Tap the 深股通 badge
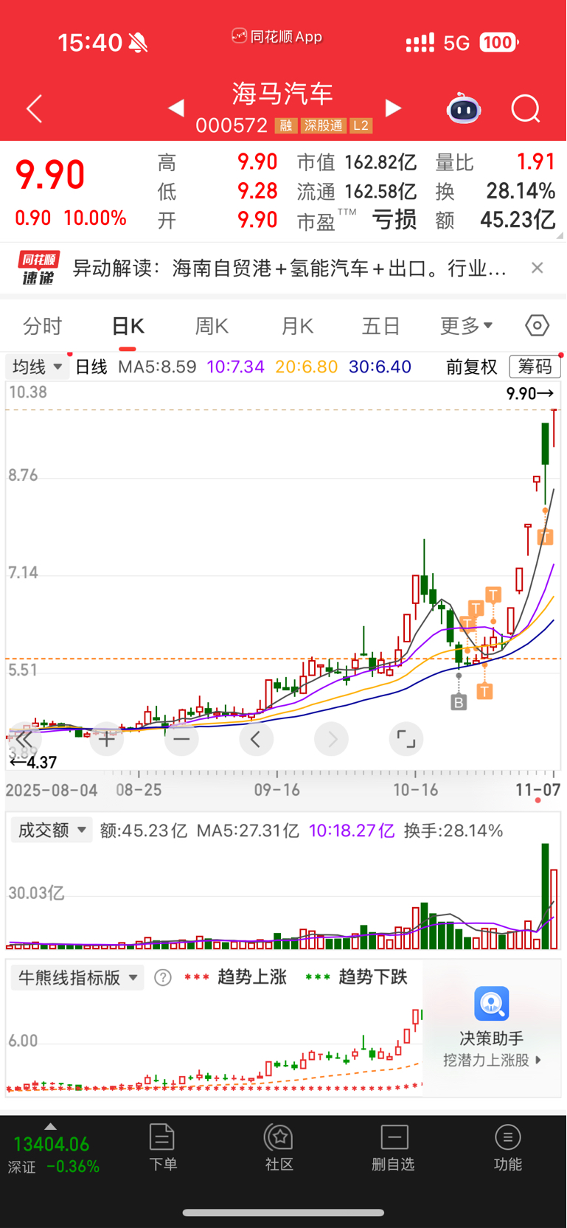Viewport: 567px width, 1228px height. (x=324, y=126)
